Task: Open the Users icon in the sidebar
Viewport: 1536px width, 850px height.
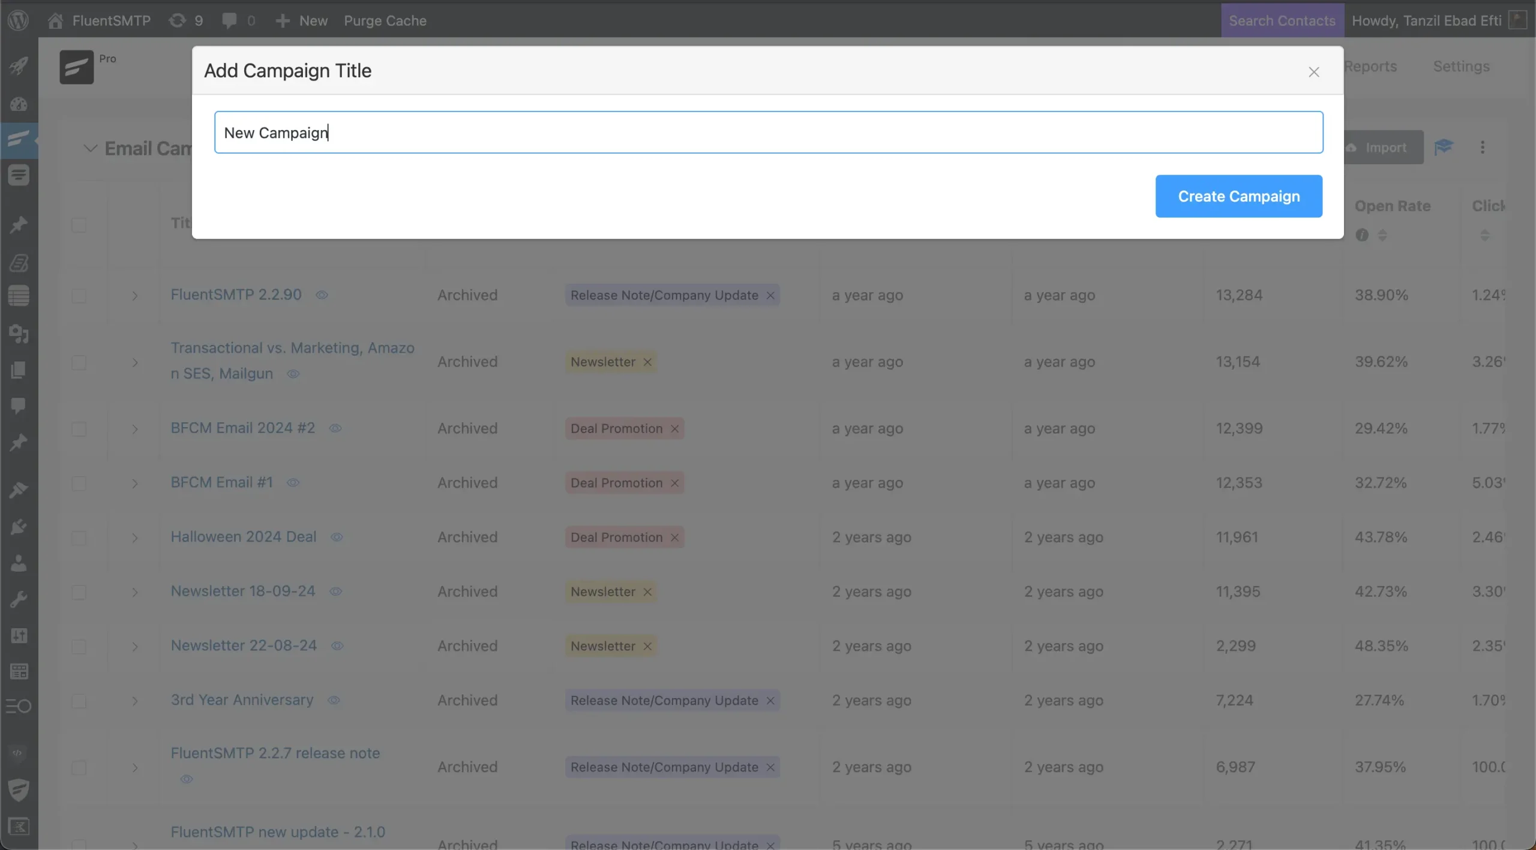Action: point(19,563)
